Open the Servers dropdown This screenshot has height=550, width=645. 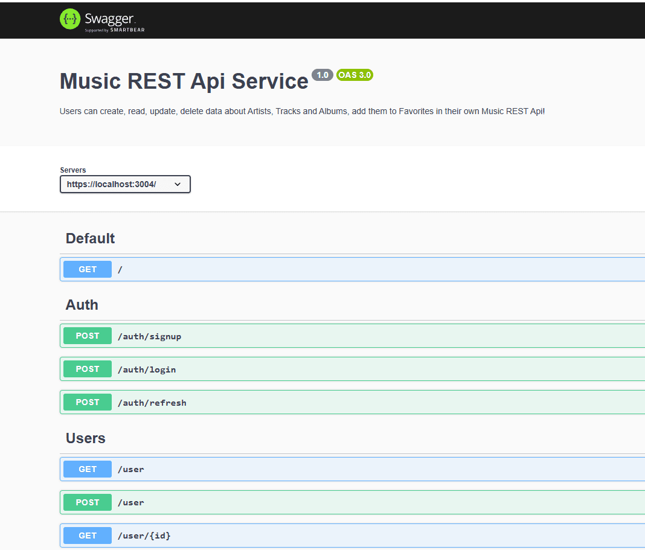pyautogui.click(x=125, y=184)
